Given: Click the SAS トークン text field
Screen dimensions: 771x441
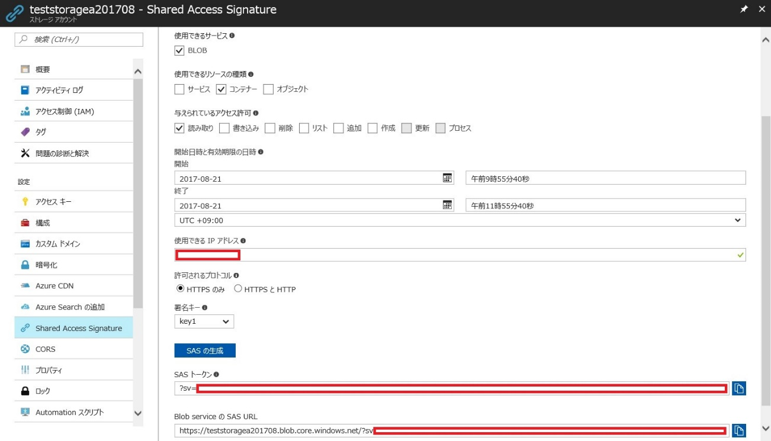Looking at the screenshot, I should [x=452, y=388].
